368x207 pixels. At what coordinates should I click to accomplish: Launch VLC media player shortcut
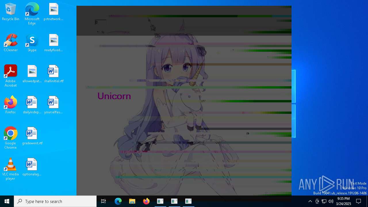pos(11,169)
